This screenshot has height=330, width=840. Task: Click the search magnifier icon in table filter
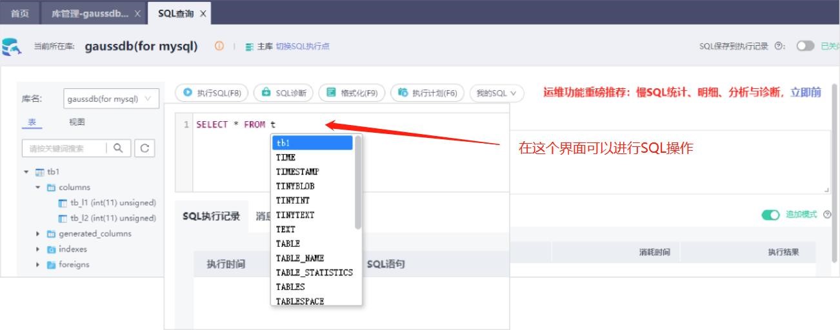118,148
